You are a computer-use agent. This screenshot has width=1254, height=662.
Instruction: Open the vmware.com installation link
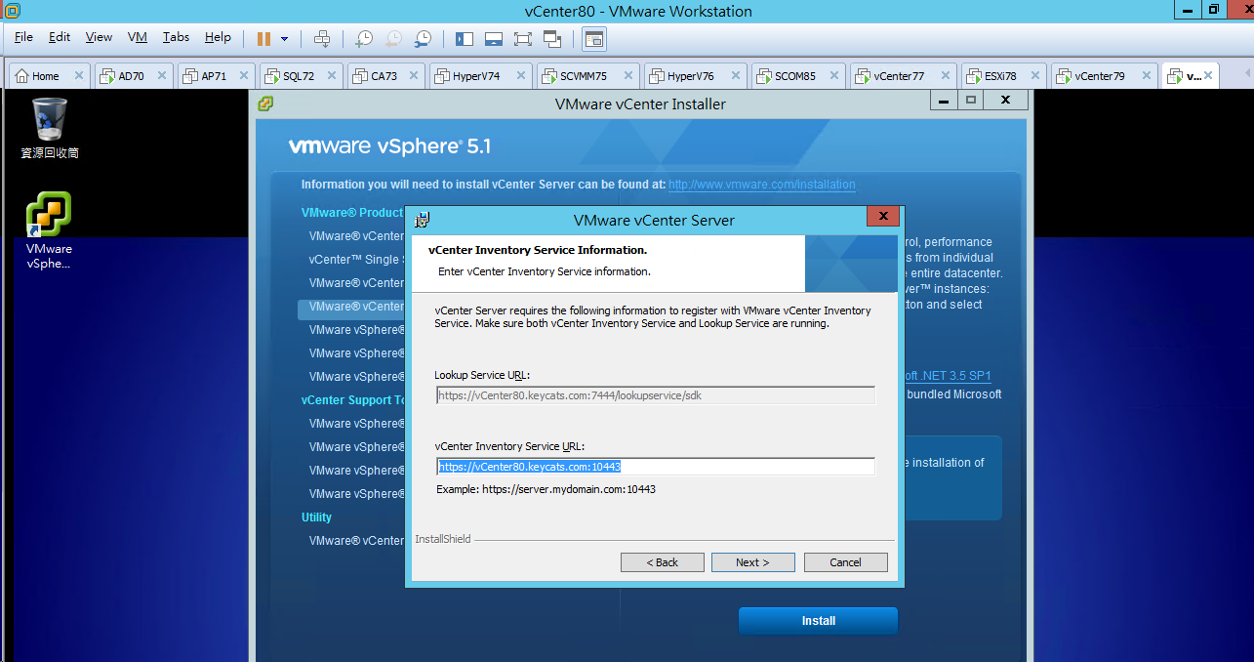click(762, 185)
